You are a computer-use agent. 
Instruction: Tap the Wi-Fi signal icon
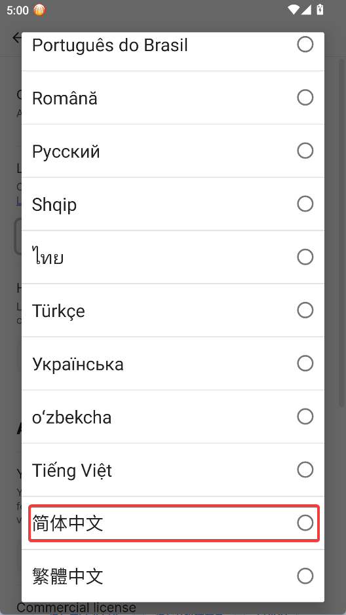point(293,9)
